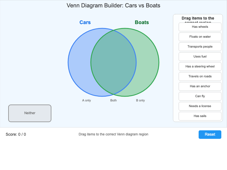
Task: Click the 'Transports people' item
Action: click(x=200, y=47)
